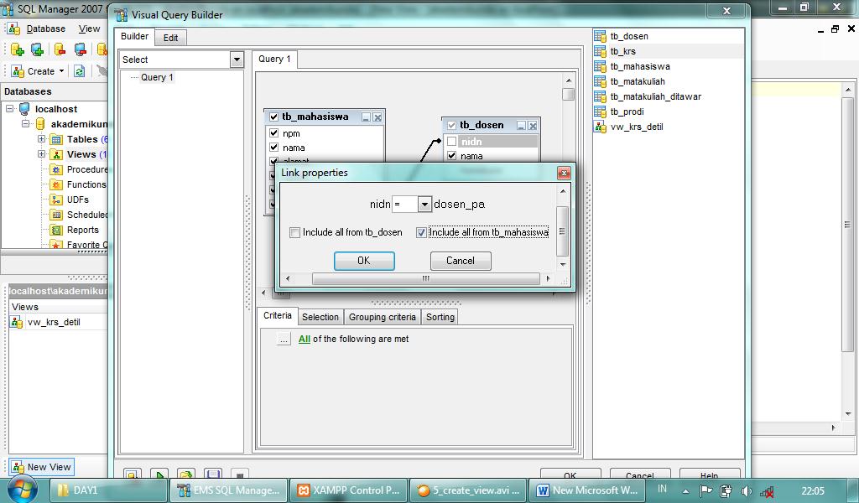This screenshot has width=859, height=503.
Task: Uncheck nama field in tb_dosen
Action: click(x=451, y=156)
